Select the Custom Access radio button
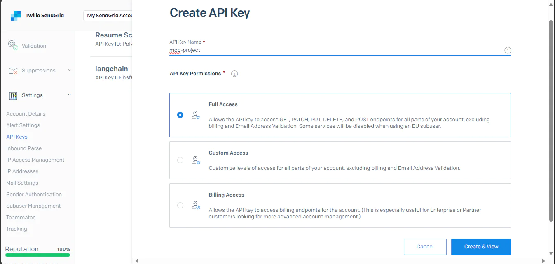The width and height of the screenshot is (555, 264). tap(180, 160)
